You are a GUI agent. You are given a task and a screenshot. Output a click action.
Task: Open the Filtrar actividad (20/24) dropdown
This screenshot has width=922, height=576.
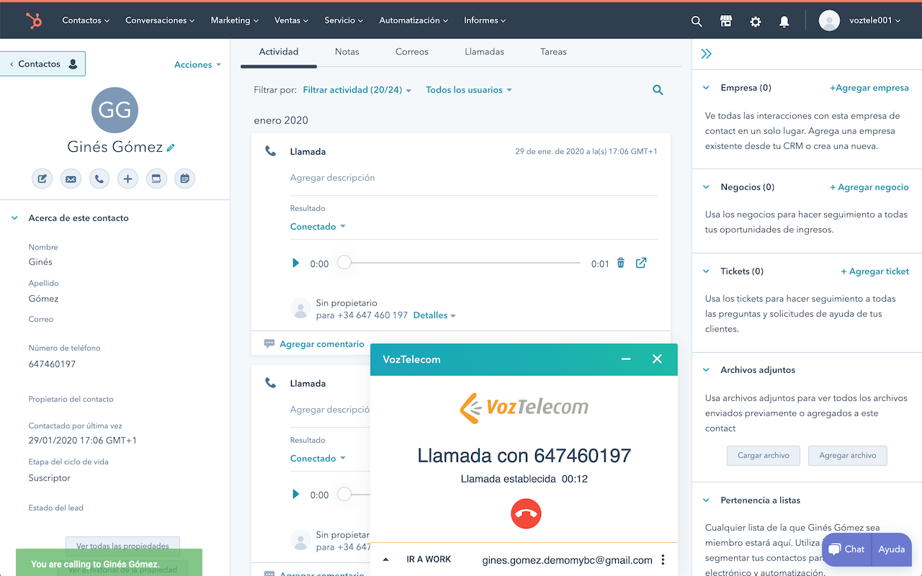357,90
